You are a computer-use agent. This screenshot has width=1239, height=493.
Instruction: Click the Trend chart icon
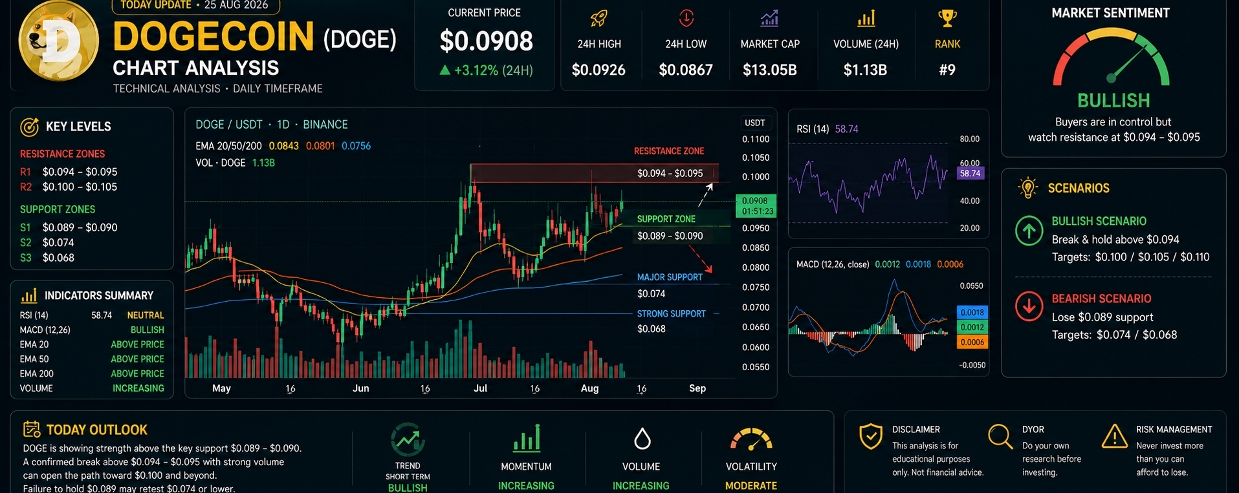click(x=408, y=439)
